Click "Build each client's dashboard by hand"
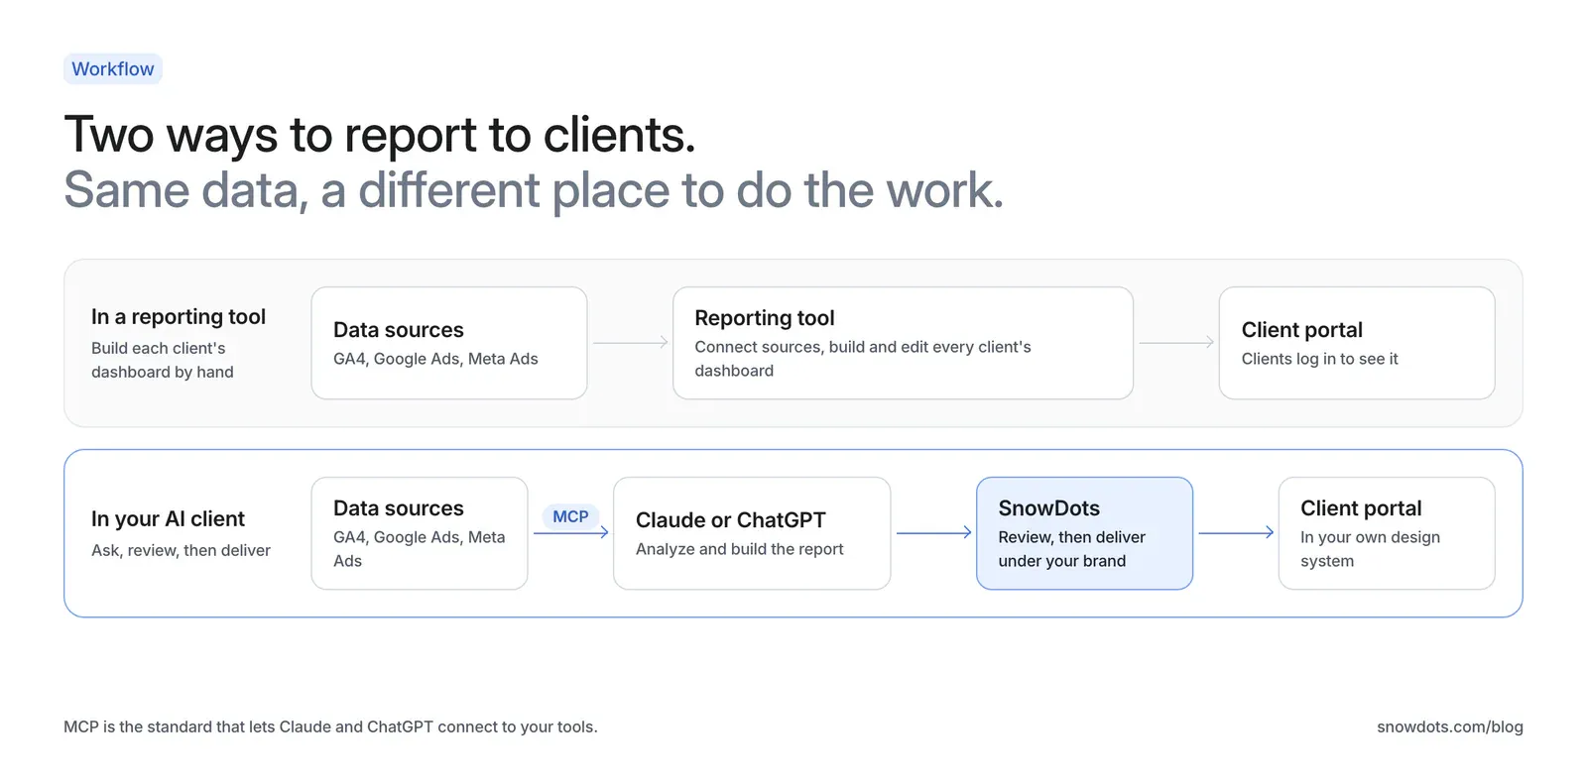Viewport: 1587px width, 780px height. pyautogui.click(x=163, y=360)
